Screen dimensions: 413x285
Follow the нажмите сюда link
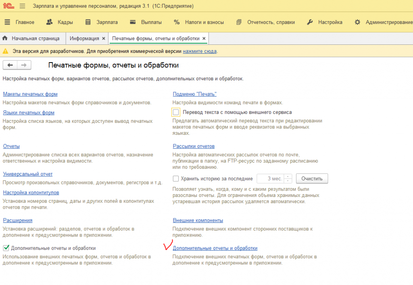pyautogui.click(x=200, y=51)
